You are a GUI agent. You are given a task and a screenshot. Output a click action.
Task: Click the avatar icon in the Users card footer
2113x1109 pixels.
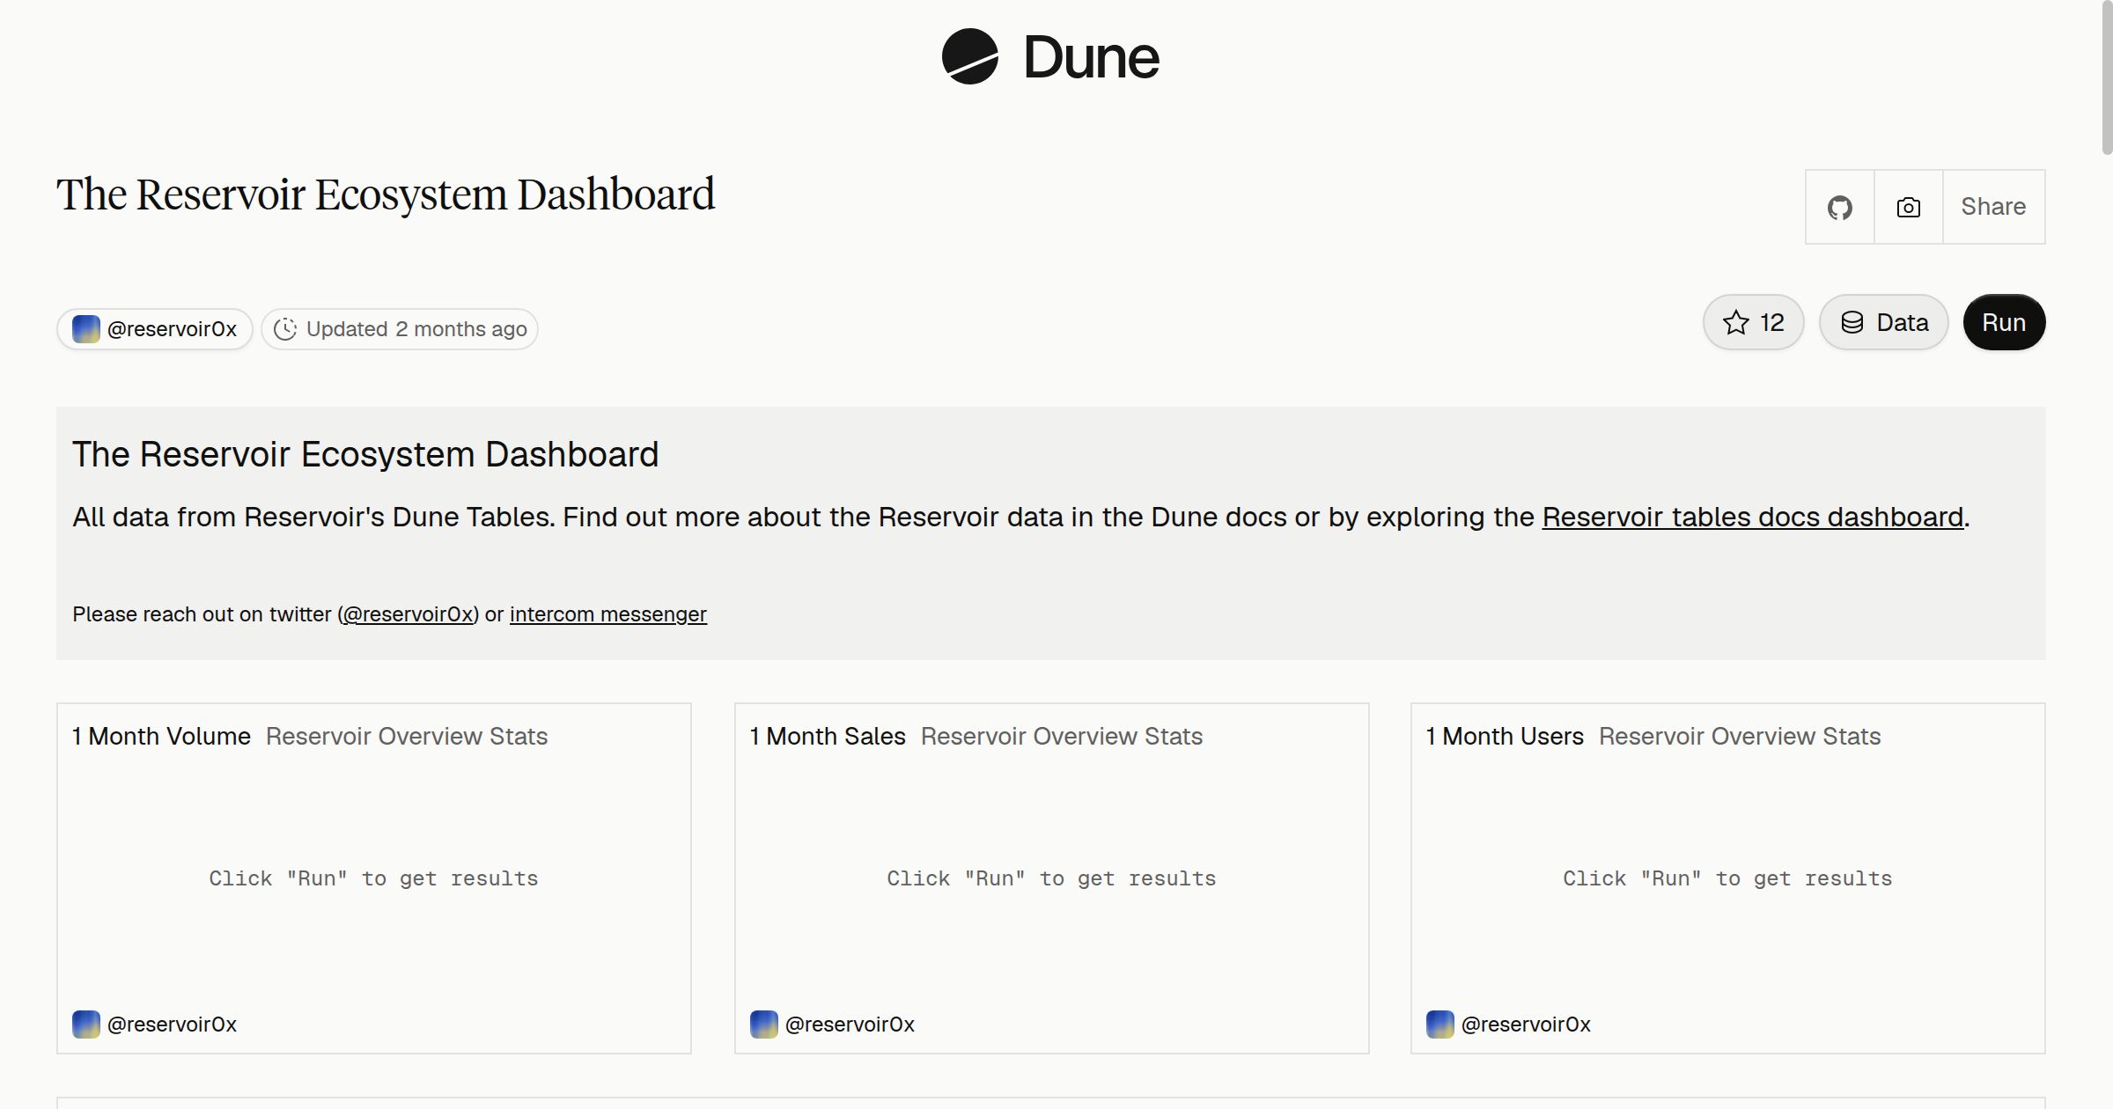click(1440, 1025)
